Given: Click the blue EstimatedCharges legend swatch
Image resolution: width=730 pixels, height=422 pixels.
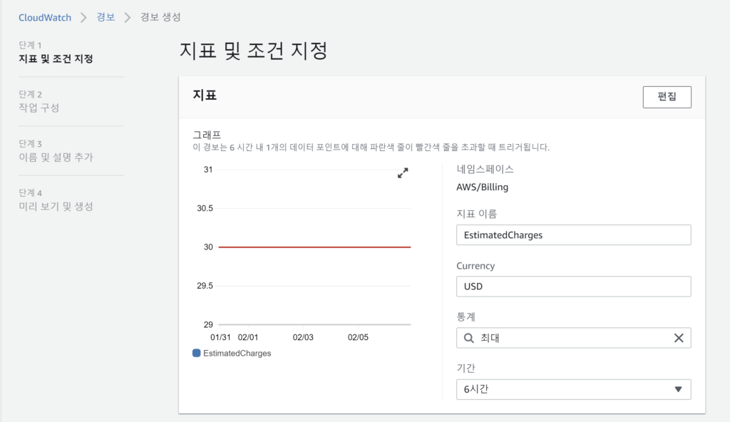Looking at the screenshot, I should pos(197,353).
